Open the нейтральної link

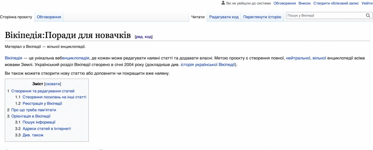point(298,58)
